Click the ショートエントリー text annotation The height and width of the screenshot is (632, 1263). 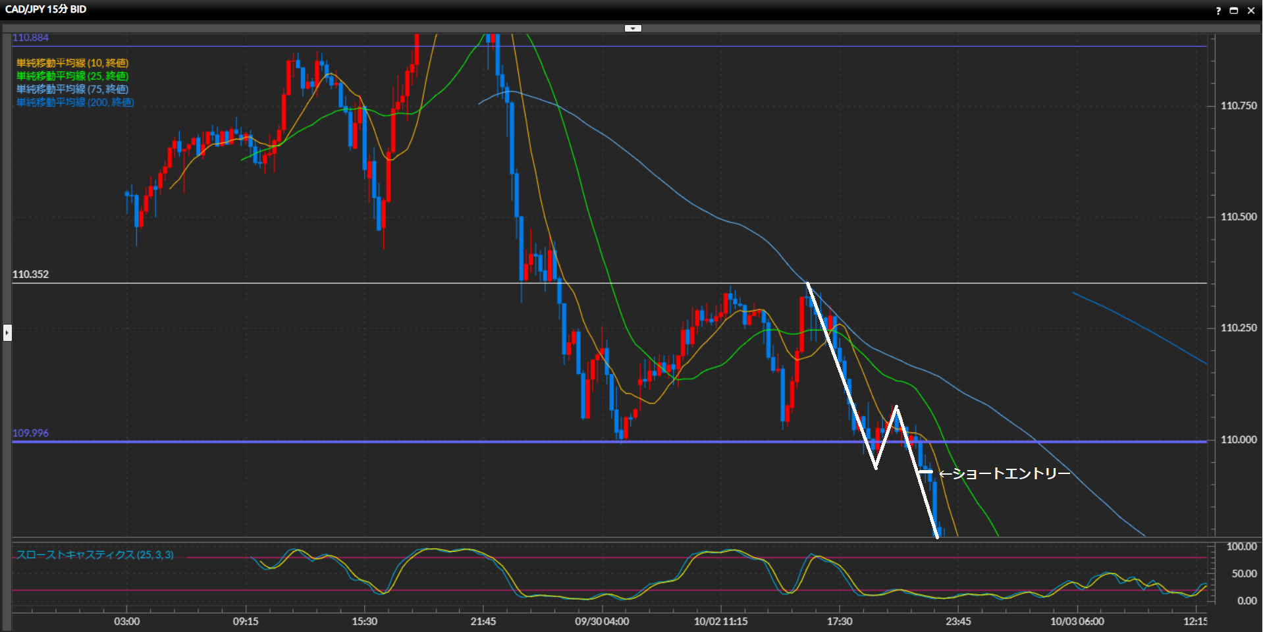[x=1004, y=473]
